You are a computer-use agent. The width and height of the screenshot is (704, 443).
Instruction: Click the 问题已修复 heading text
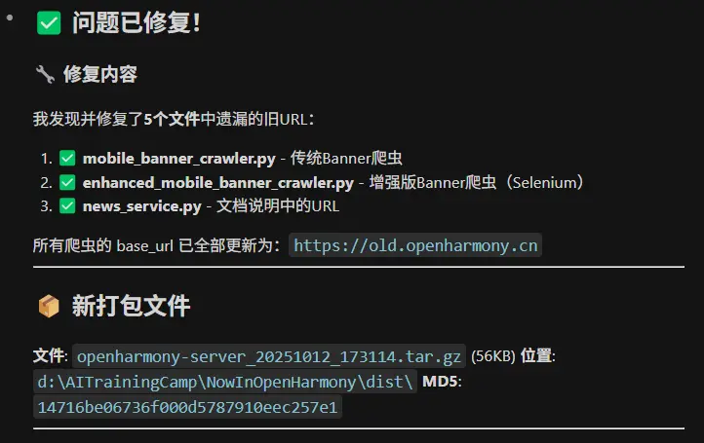click(x=137, y=22)
